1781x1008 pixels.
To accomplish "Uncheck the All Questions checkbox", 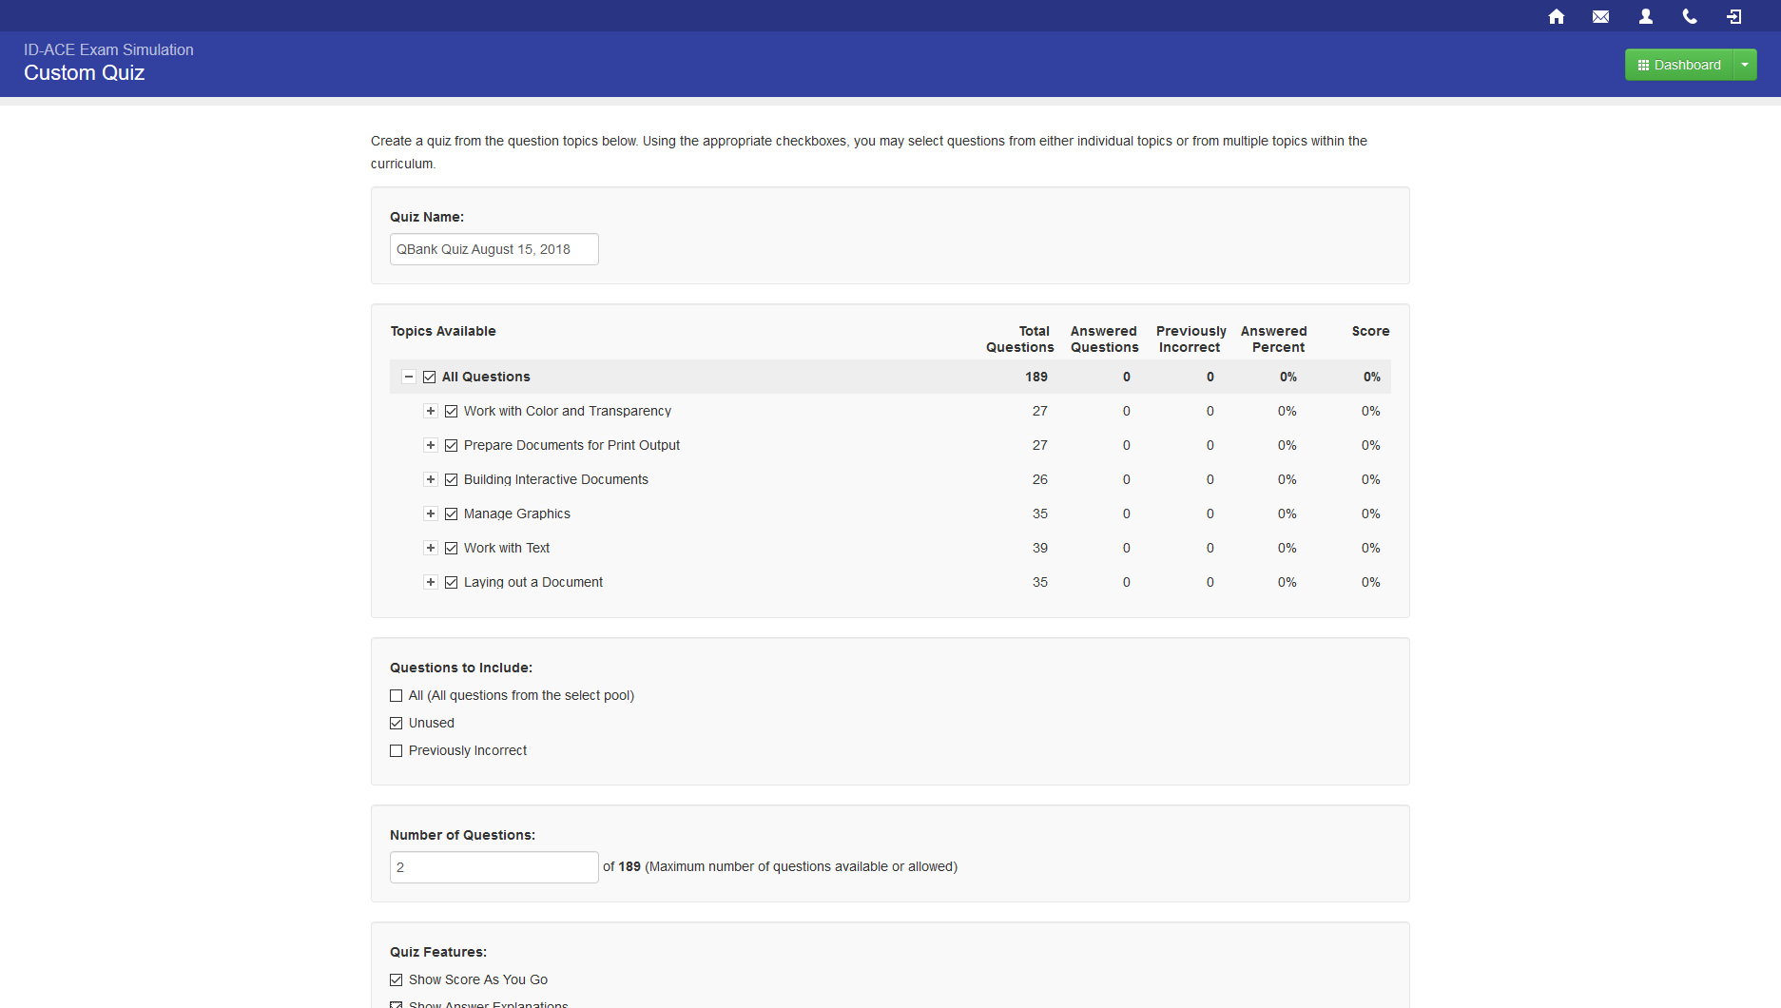I will click(430, 377).
